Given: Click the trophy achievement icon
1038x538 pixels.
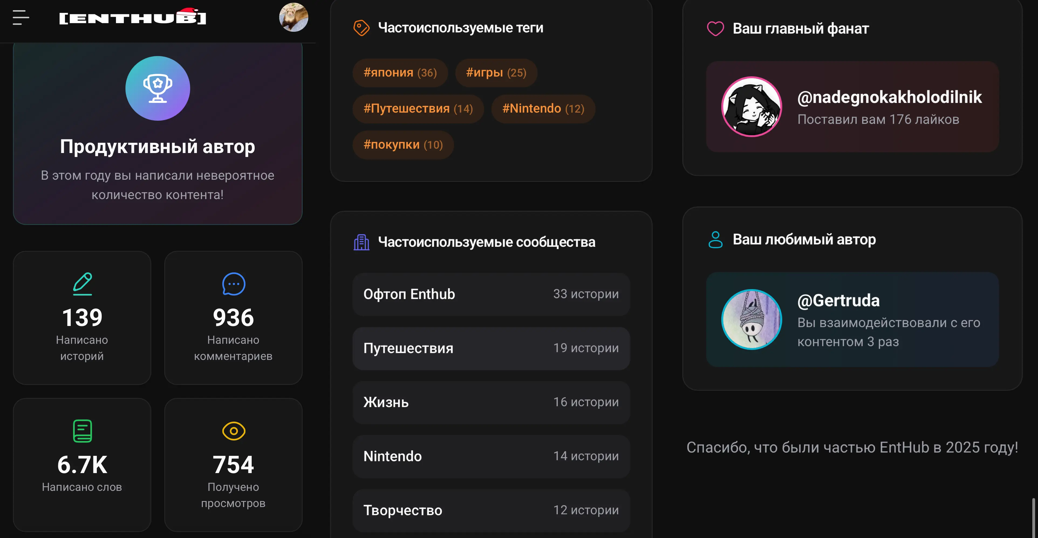Looking at the screenshot, I should click(158, 88).
